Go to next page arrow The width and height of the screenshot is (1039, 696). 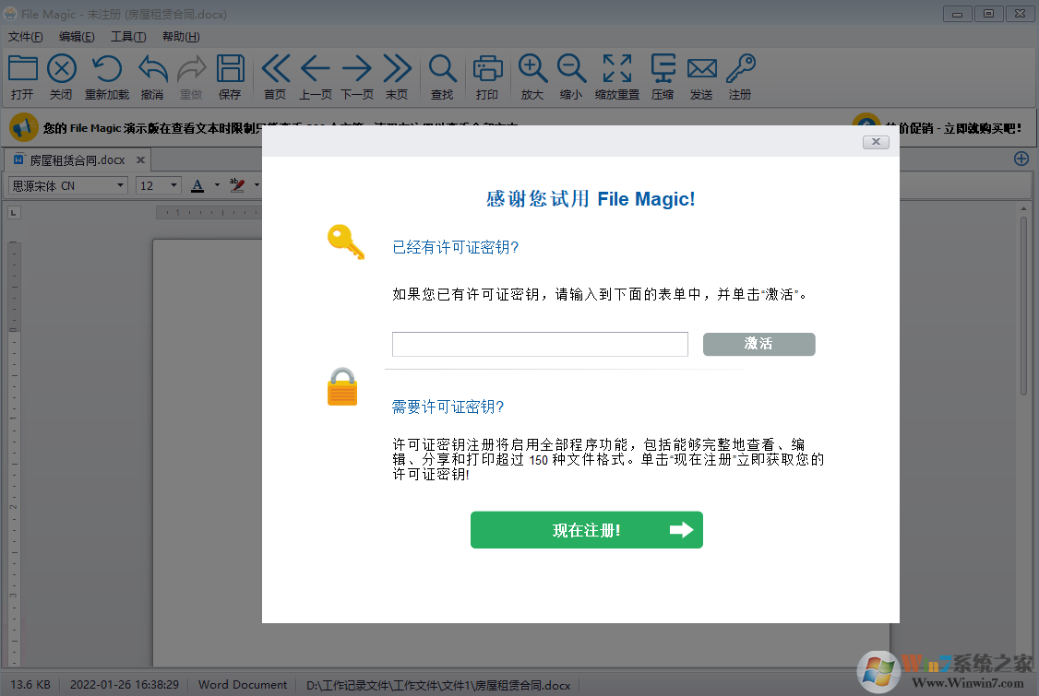pyautogui.click(x=356, y=68)
